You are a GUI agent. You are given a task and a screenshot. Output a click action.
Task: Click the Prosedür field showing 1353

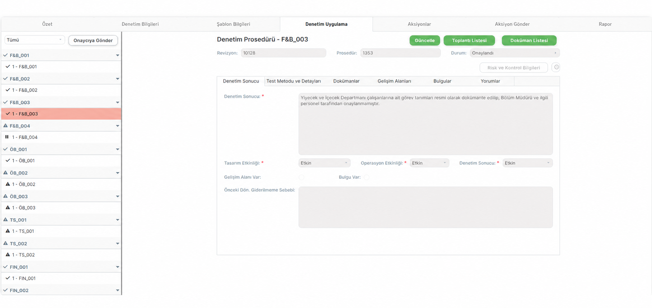point(400,53)
